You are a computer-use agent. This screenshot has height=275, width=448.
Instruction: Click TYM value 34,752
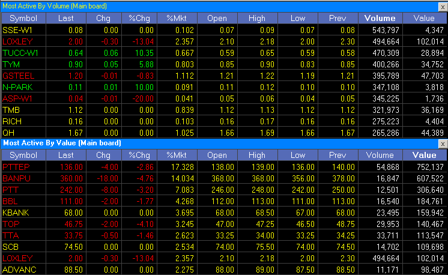point(432,64)
